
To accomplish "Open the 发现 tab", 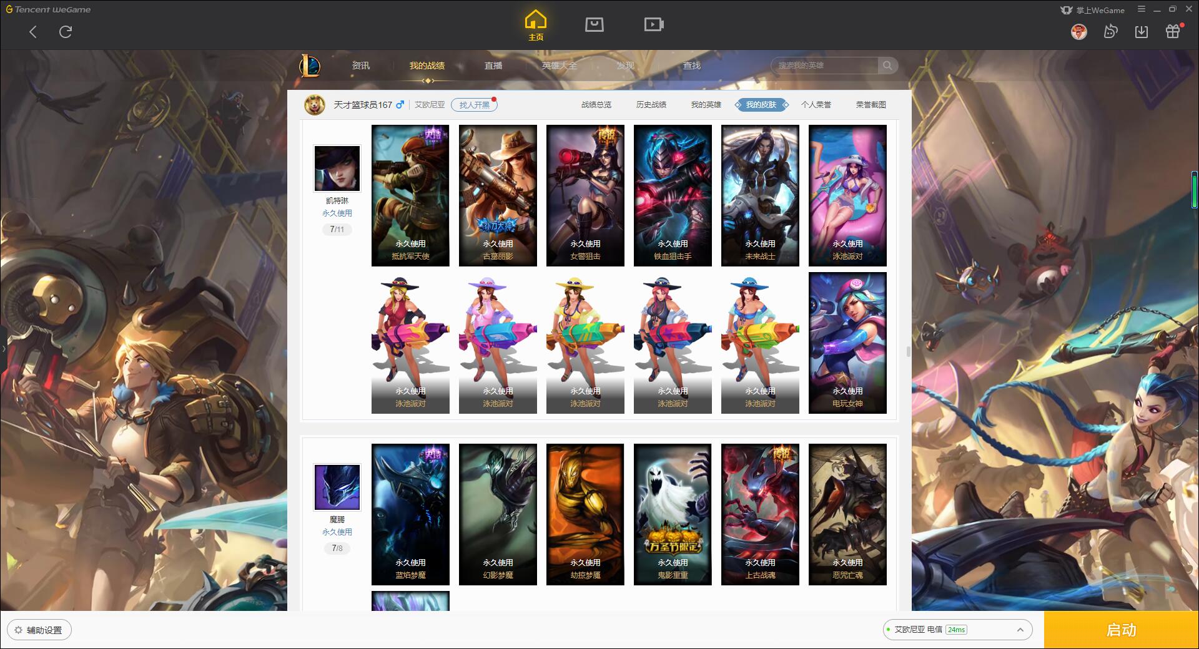I will [x=626, y=66].
